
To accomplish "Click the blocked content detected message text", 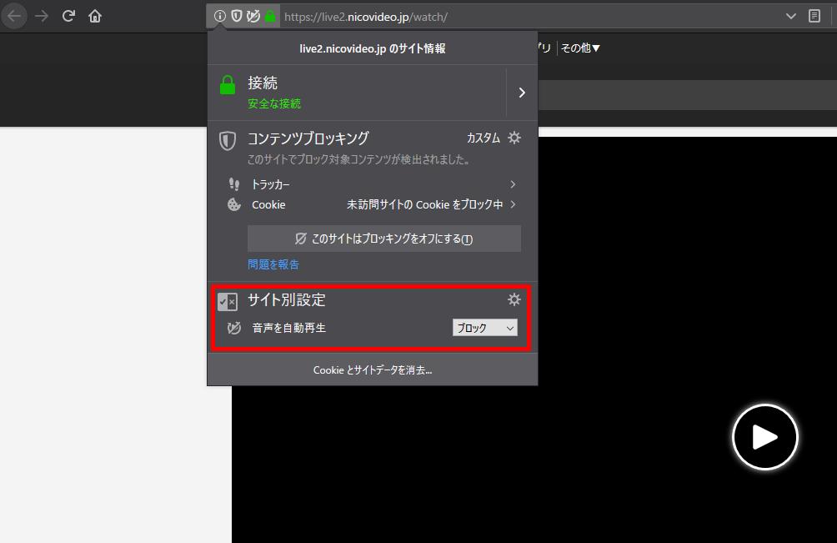I will (358, 159).
